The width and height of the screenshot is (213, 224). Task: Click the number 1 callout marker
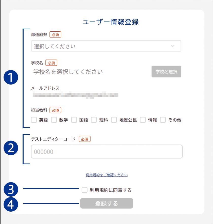[11, 78]
